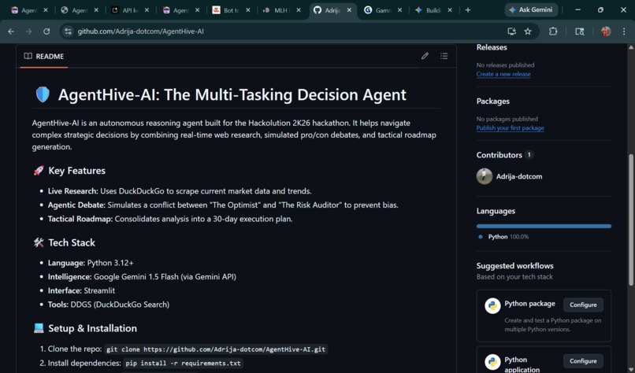Click Python 100.0% language entry
Screen dimensions: 635x373
tap(503, 237)
